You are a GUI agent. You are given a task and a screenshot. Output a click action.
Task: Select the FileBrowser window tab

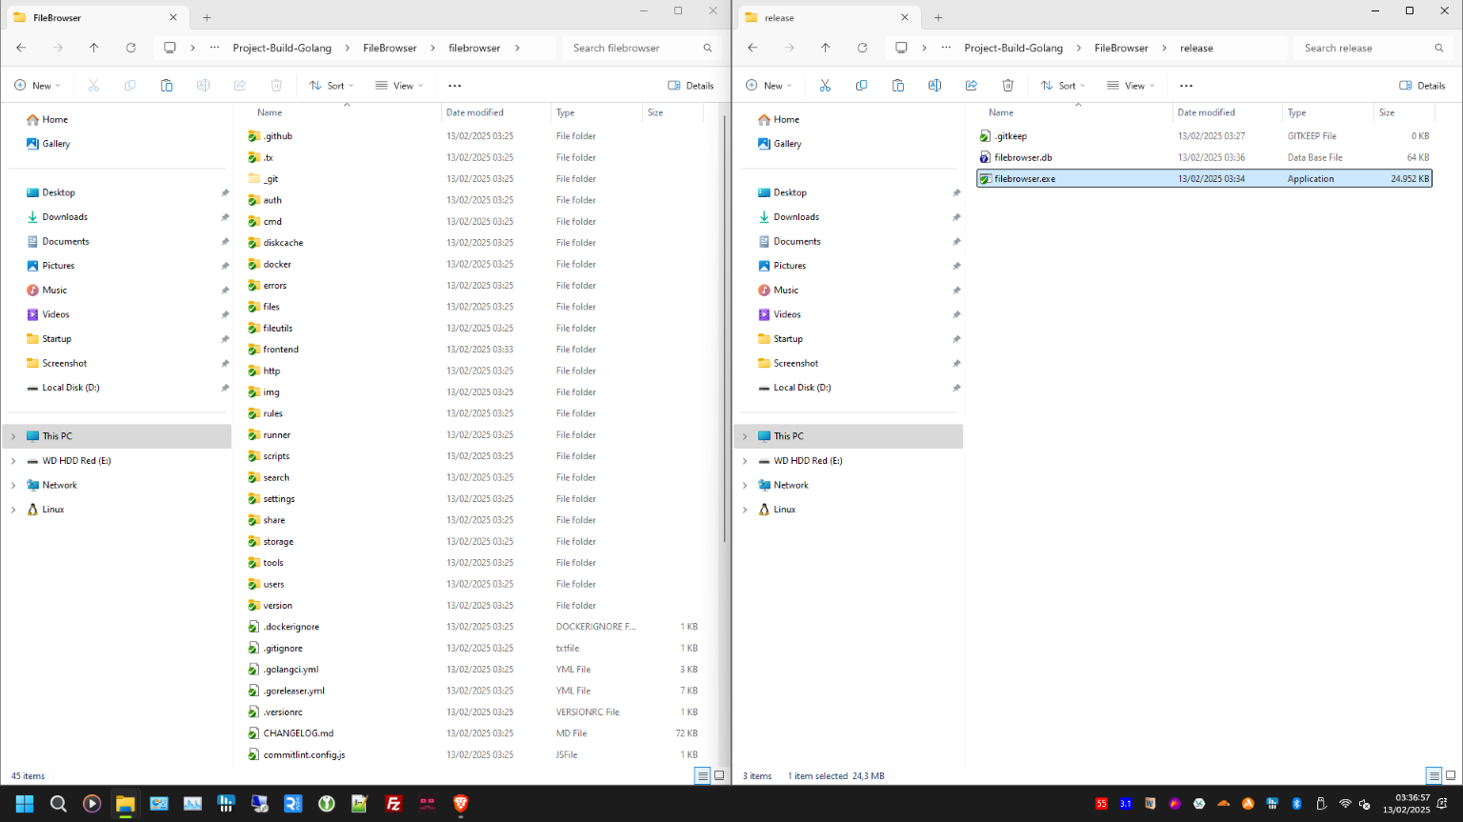point(95,17)
